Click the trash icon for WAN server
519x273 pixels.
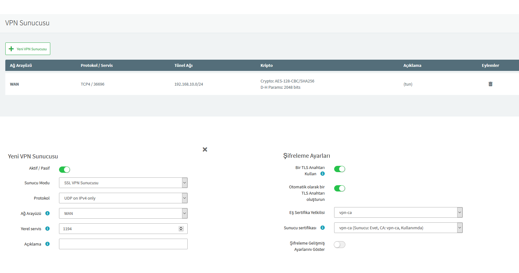[490, 84]
